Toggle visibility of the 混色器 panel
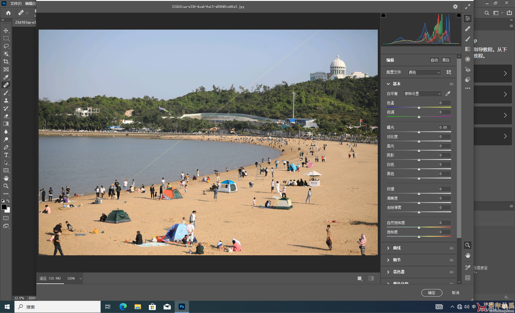This screenshot has height=313, width=515. [x=451, y=272]
